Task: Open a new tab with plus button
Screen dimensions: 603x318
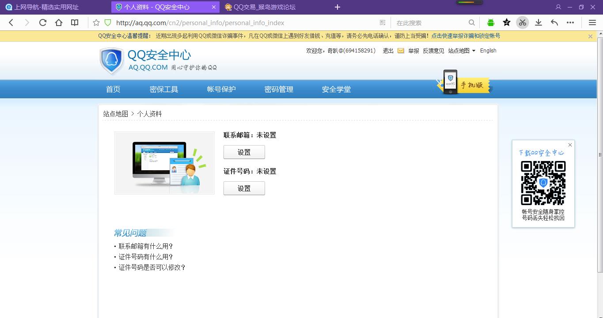Action: 338,7
